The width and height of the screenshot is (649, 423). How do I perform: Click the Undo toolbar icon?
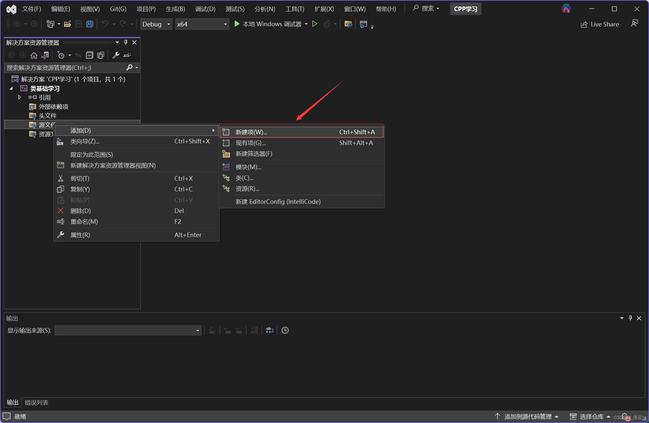105,24
